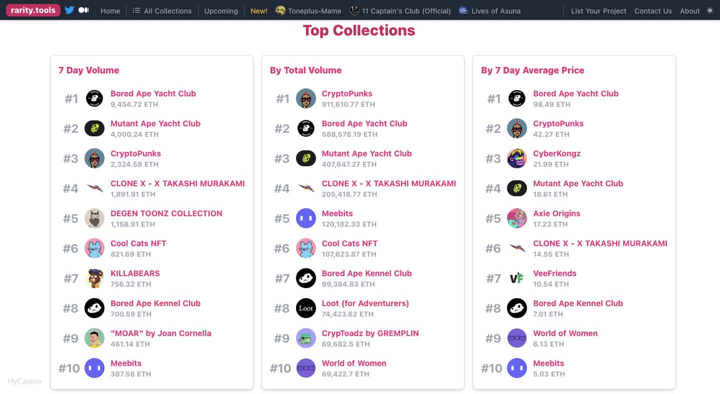Click CryptoPunks avatar in By Total Volume
The image size is (720, 394).
pyautogui.click(x=306, y=98)
